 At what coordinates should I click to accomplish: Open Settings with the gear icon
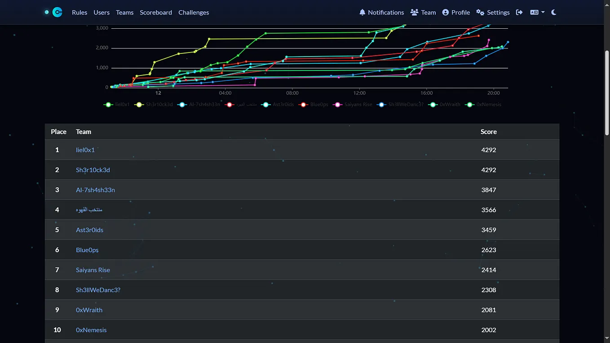click(480, 12)
